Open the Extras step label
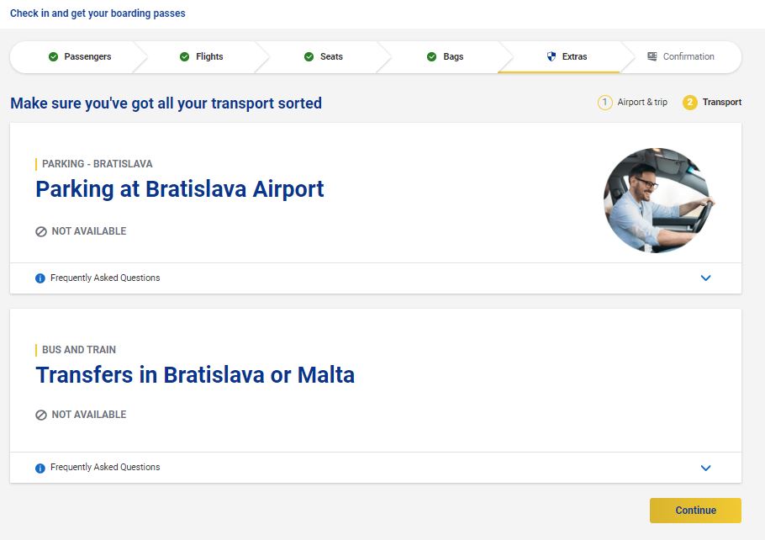The width and height of the screenshot is (765, 540). pos(575,57)
